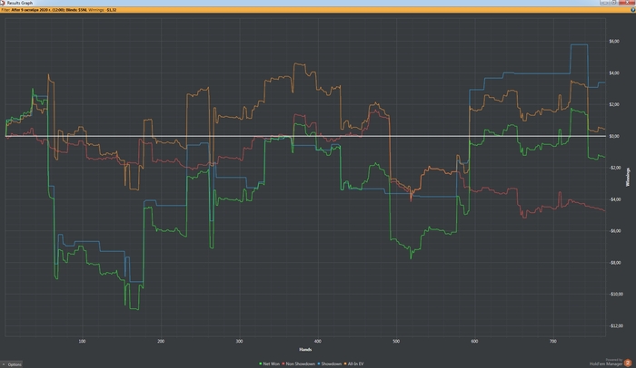Click the -$4,00 y-axis value
Viewport: 636px width, 368px height.
coord(615,199)
